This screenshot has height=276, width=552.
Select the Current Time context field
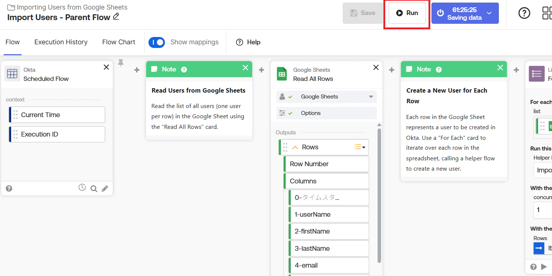[x=57, y=115]
